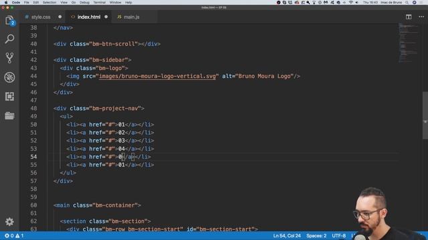This screenshot has width=428, height=240.
Task: Click the 01 link text on line 50
Action: pyautogui.click(x=122, y=125)
